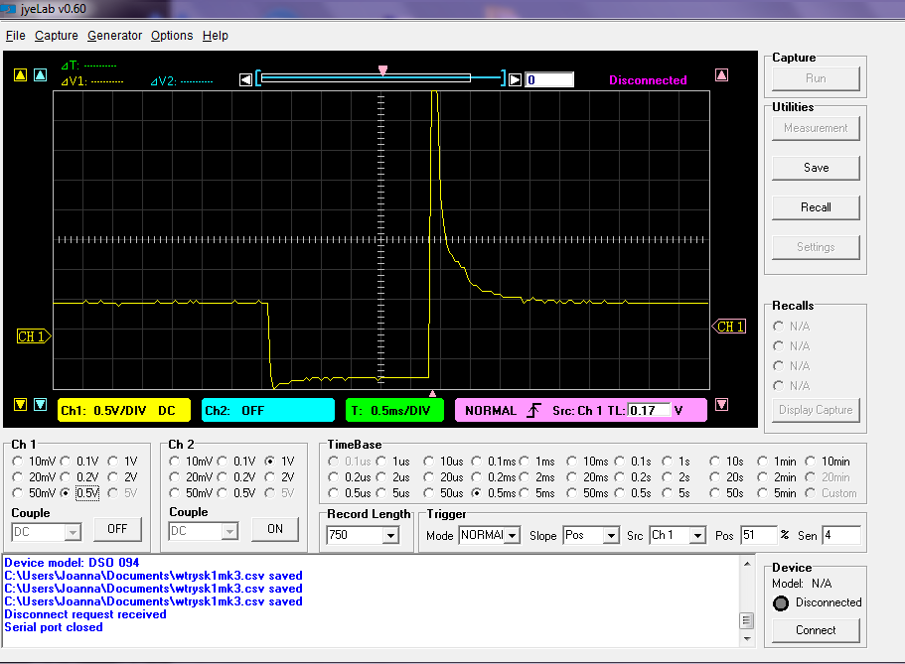Click the yellow up arrow for channel 1

20,75
